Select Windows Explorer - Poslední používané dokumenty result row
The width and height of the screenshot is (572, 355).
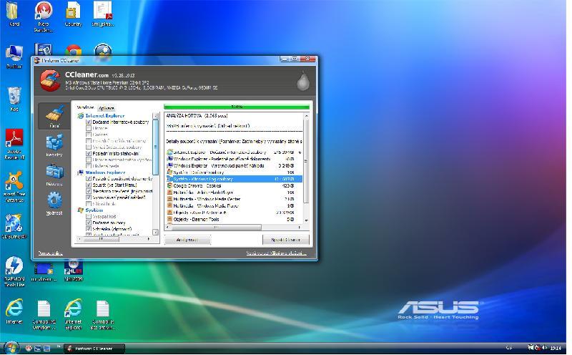tap(234, 159)
